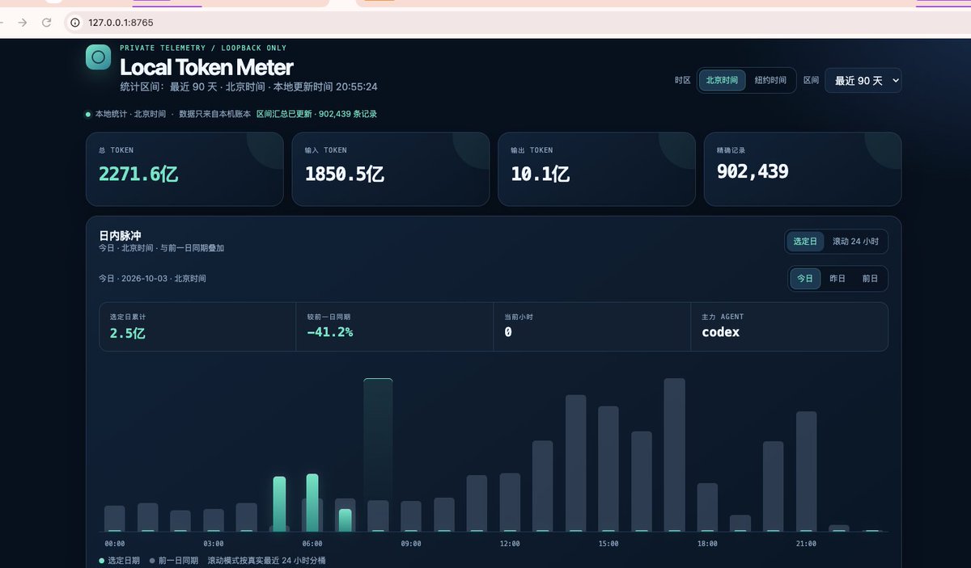Click the 输入 TOKEN value 1850.5亿
Screen dimensions: 971x568
[345, 174]
